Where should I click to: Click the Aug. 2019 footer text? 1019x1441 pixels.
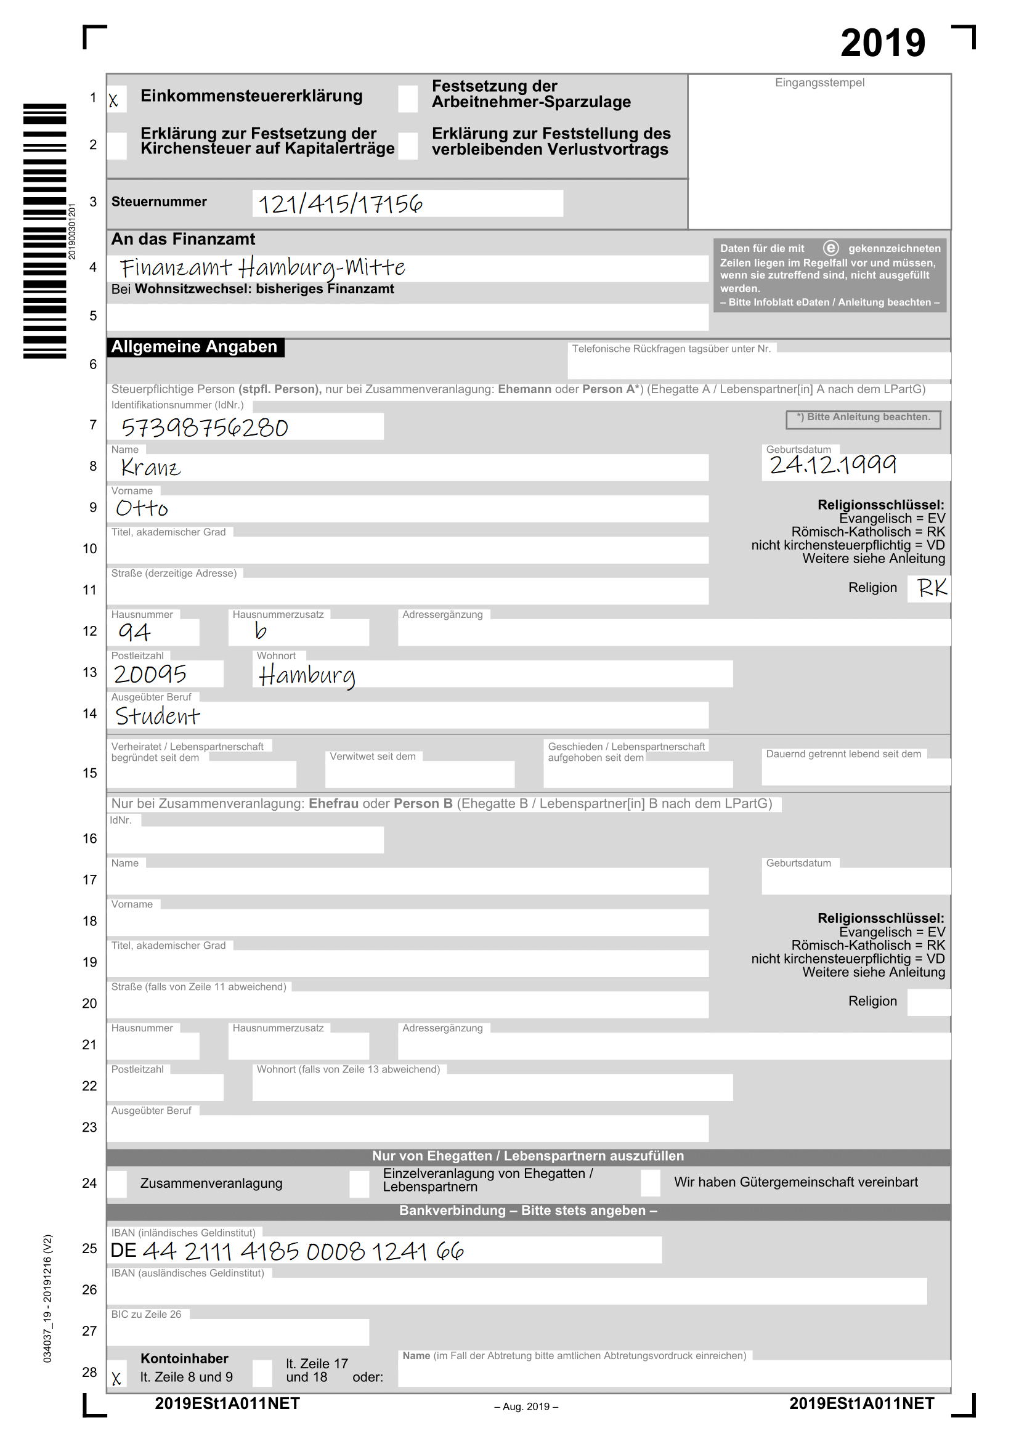526,1407
